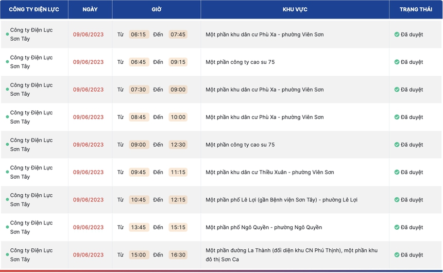
Task: Click the NGÀY column header
Action: tap(90, 9)
